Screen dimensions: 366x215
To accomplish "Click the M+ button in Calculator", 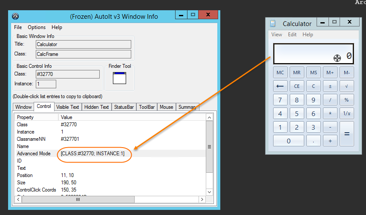I will point(330,73).
